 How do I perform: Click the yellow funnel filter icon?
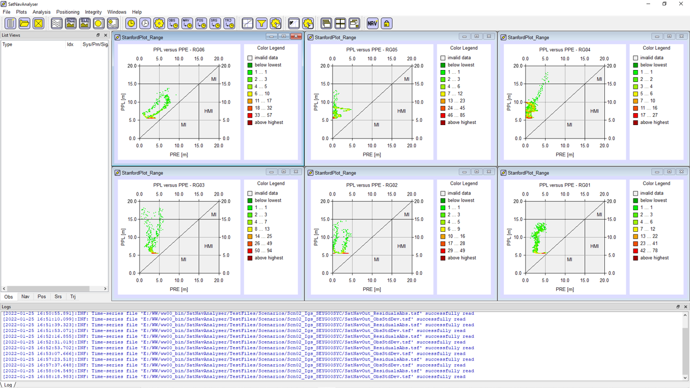click(261, 23)
